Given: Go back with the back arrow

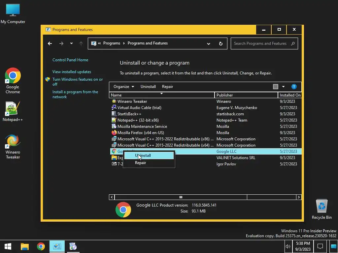Looking at the screenshot, I should click(50, 43).
